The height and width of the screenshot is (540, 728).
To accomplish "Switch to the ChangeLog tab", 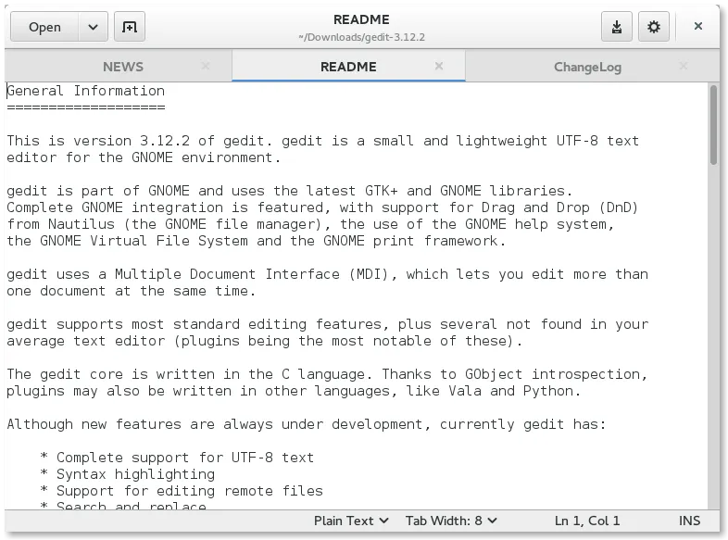I will [587, 67].
